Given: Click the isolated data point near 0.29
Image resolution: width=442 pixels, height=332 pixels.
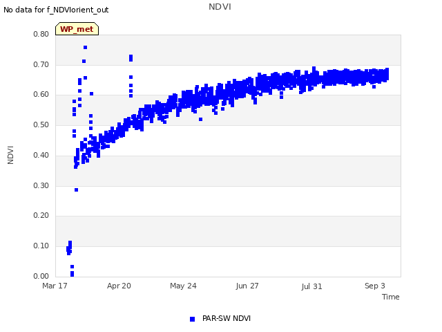Looking at the screenshot, I should pos(77,190).
